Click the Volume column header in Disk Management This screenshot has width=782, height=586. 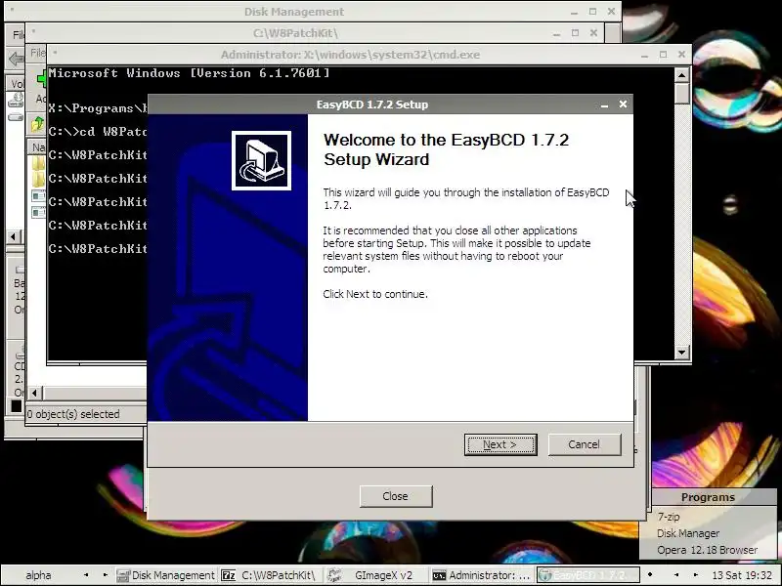coord(17,84)
